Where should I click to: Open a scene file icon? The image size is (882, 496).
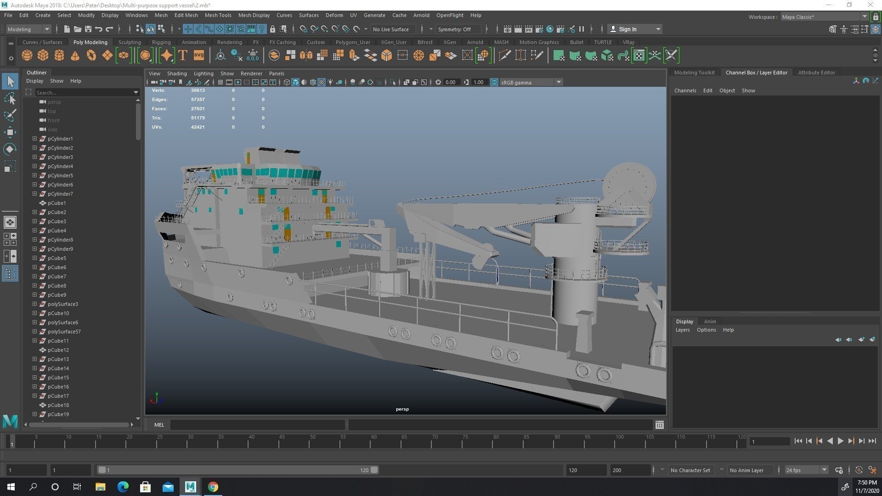point(78,29)
